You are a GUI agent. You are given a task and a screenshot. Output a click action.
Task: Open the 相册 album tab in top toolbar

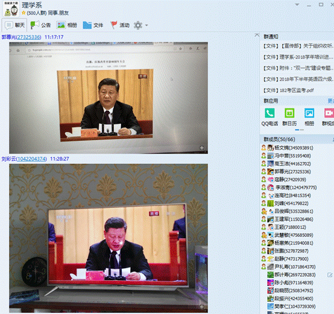point(67,25)
